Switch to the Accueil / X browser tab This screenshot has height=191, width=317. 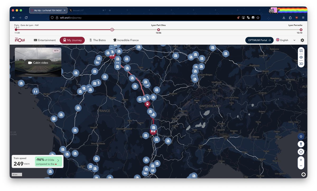pyautogui.click(x=87, y=10)
